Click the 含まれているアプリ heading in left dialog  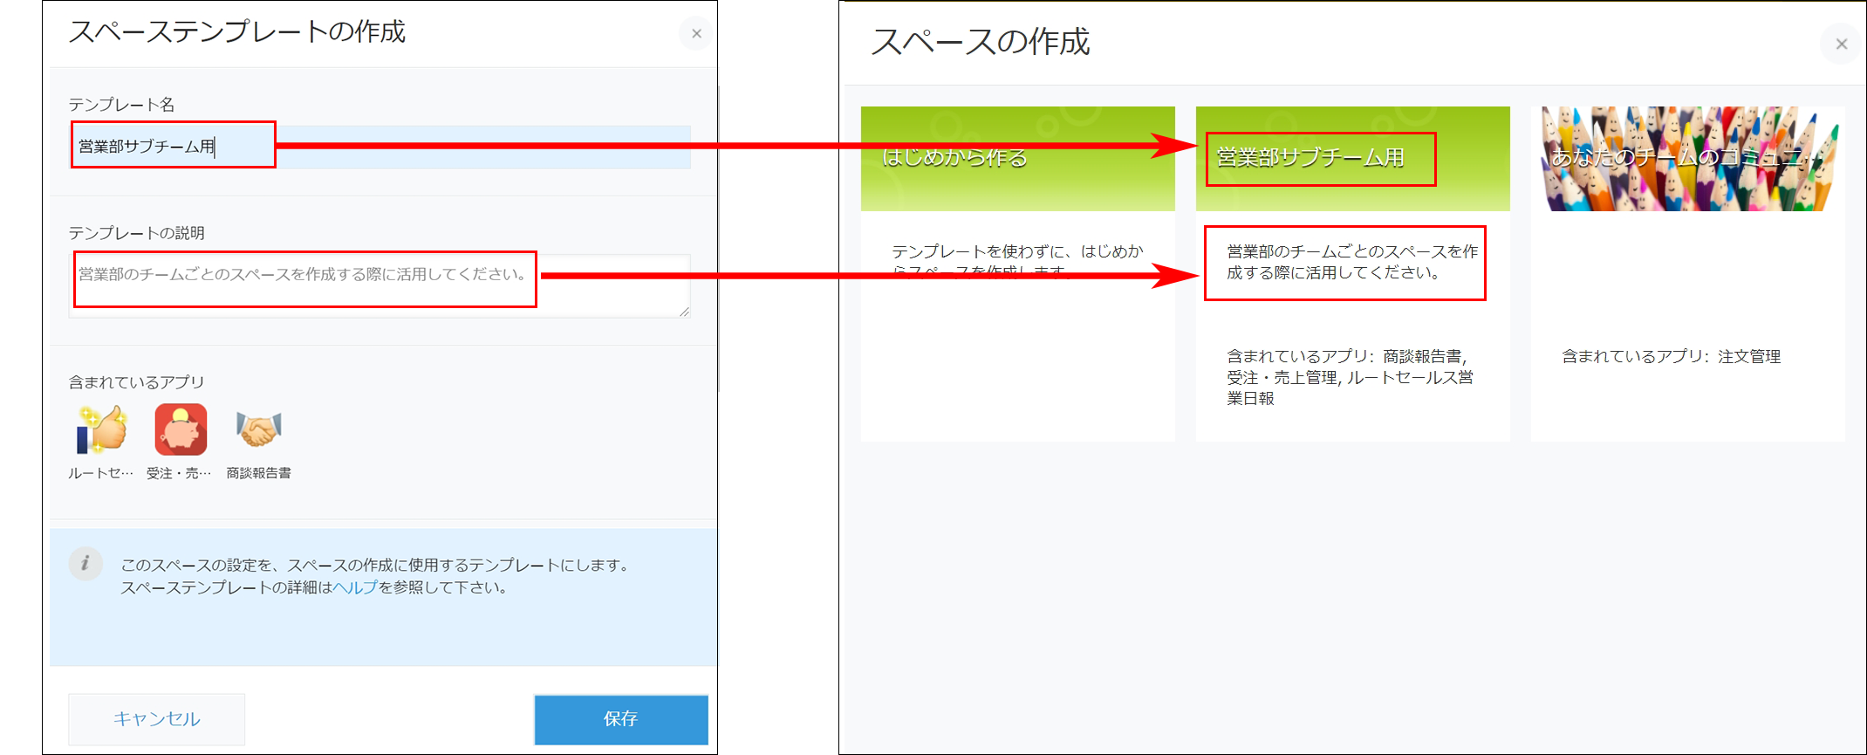(x=137, y=382)
